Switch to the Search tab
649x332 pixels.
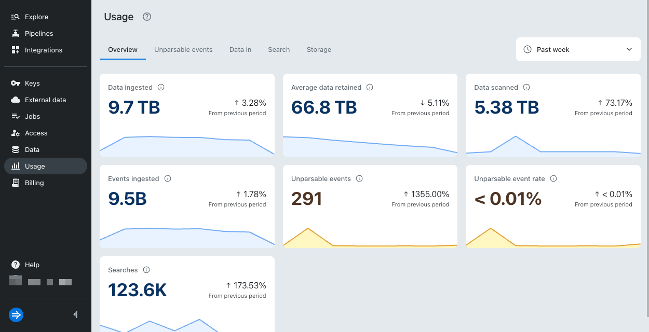tap(279, 50)
